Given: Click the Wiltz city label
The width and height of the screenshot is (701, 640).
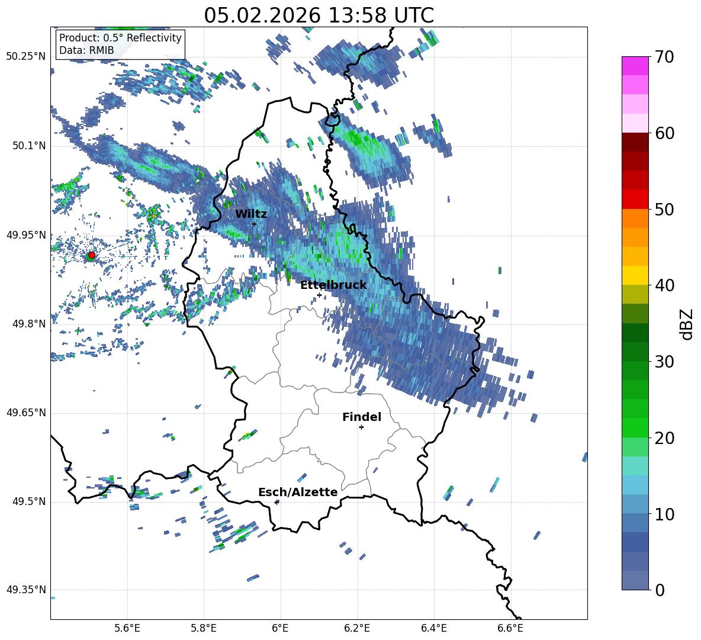Looking at the screenshot, I should [251, 214].
